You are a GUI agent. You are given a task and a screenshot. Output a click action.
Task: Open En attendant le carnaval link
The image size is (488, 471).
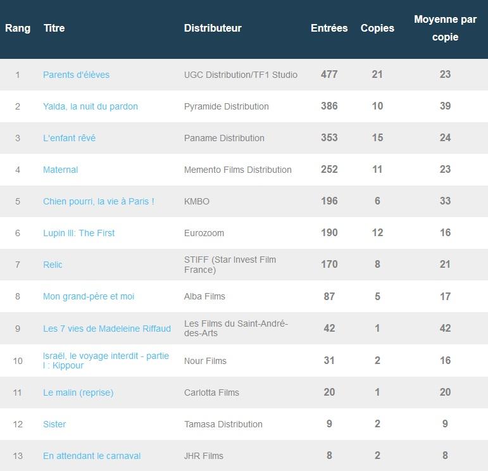[92, 456]
